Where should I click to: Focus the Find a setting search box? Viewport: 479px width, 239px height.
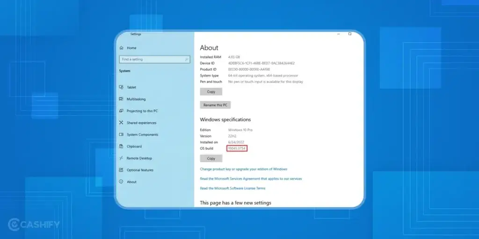(154, 59)
